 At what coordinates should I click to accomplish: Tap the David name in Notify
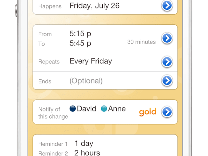(86, 109)
